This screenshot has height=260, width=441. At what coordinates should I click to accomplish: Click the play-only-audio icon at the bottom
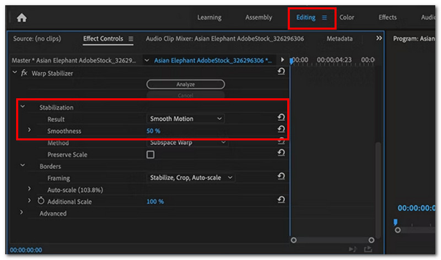(x=352, y=249)
